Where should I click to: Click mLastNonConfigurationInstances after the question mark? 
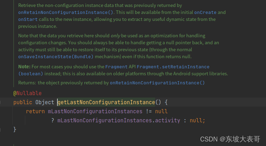coord(105,121)
